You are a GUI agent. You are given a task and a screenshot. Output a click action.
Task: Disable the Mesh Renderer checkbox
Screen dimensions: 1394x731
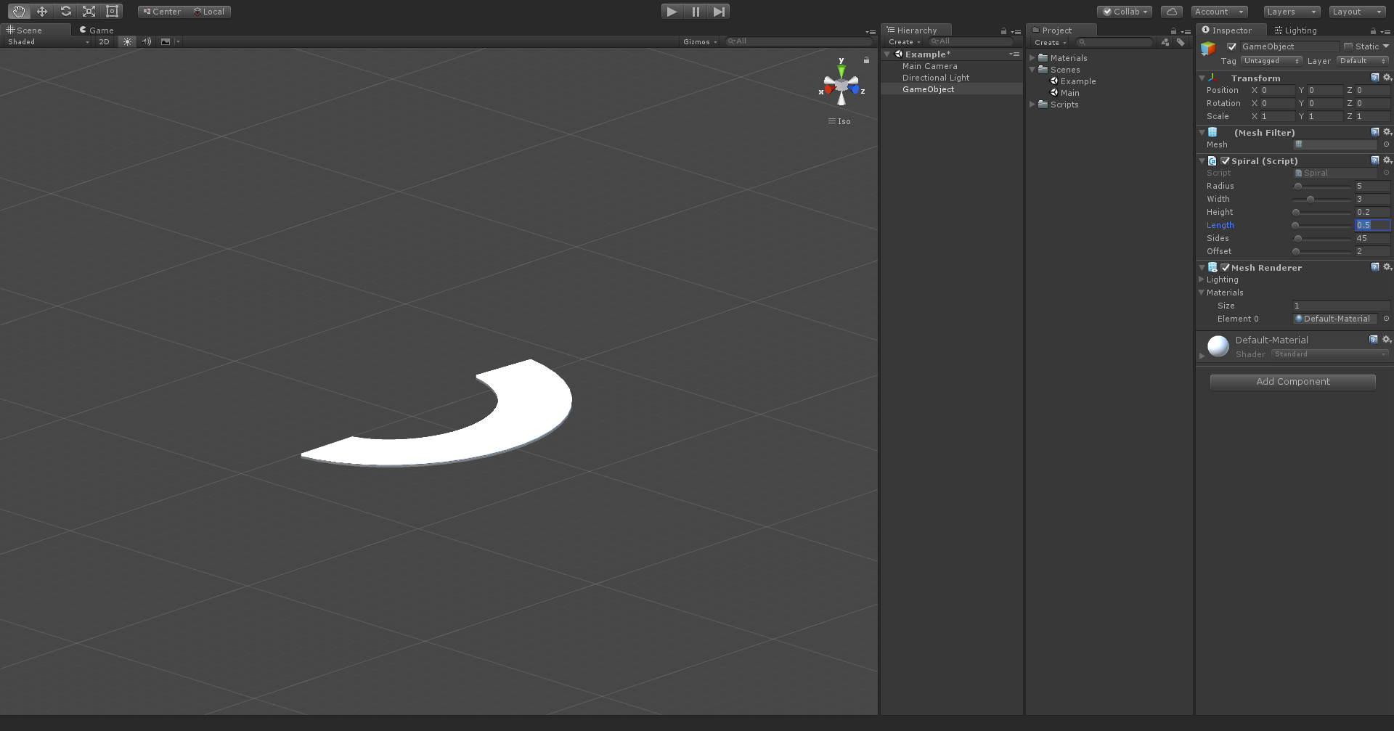tap(1226, 268)
